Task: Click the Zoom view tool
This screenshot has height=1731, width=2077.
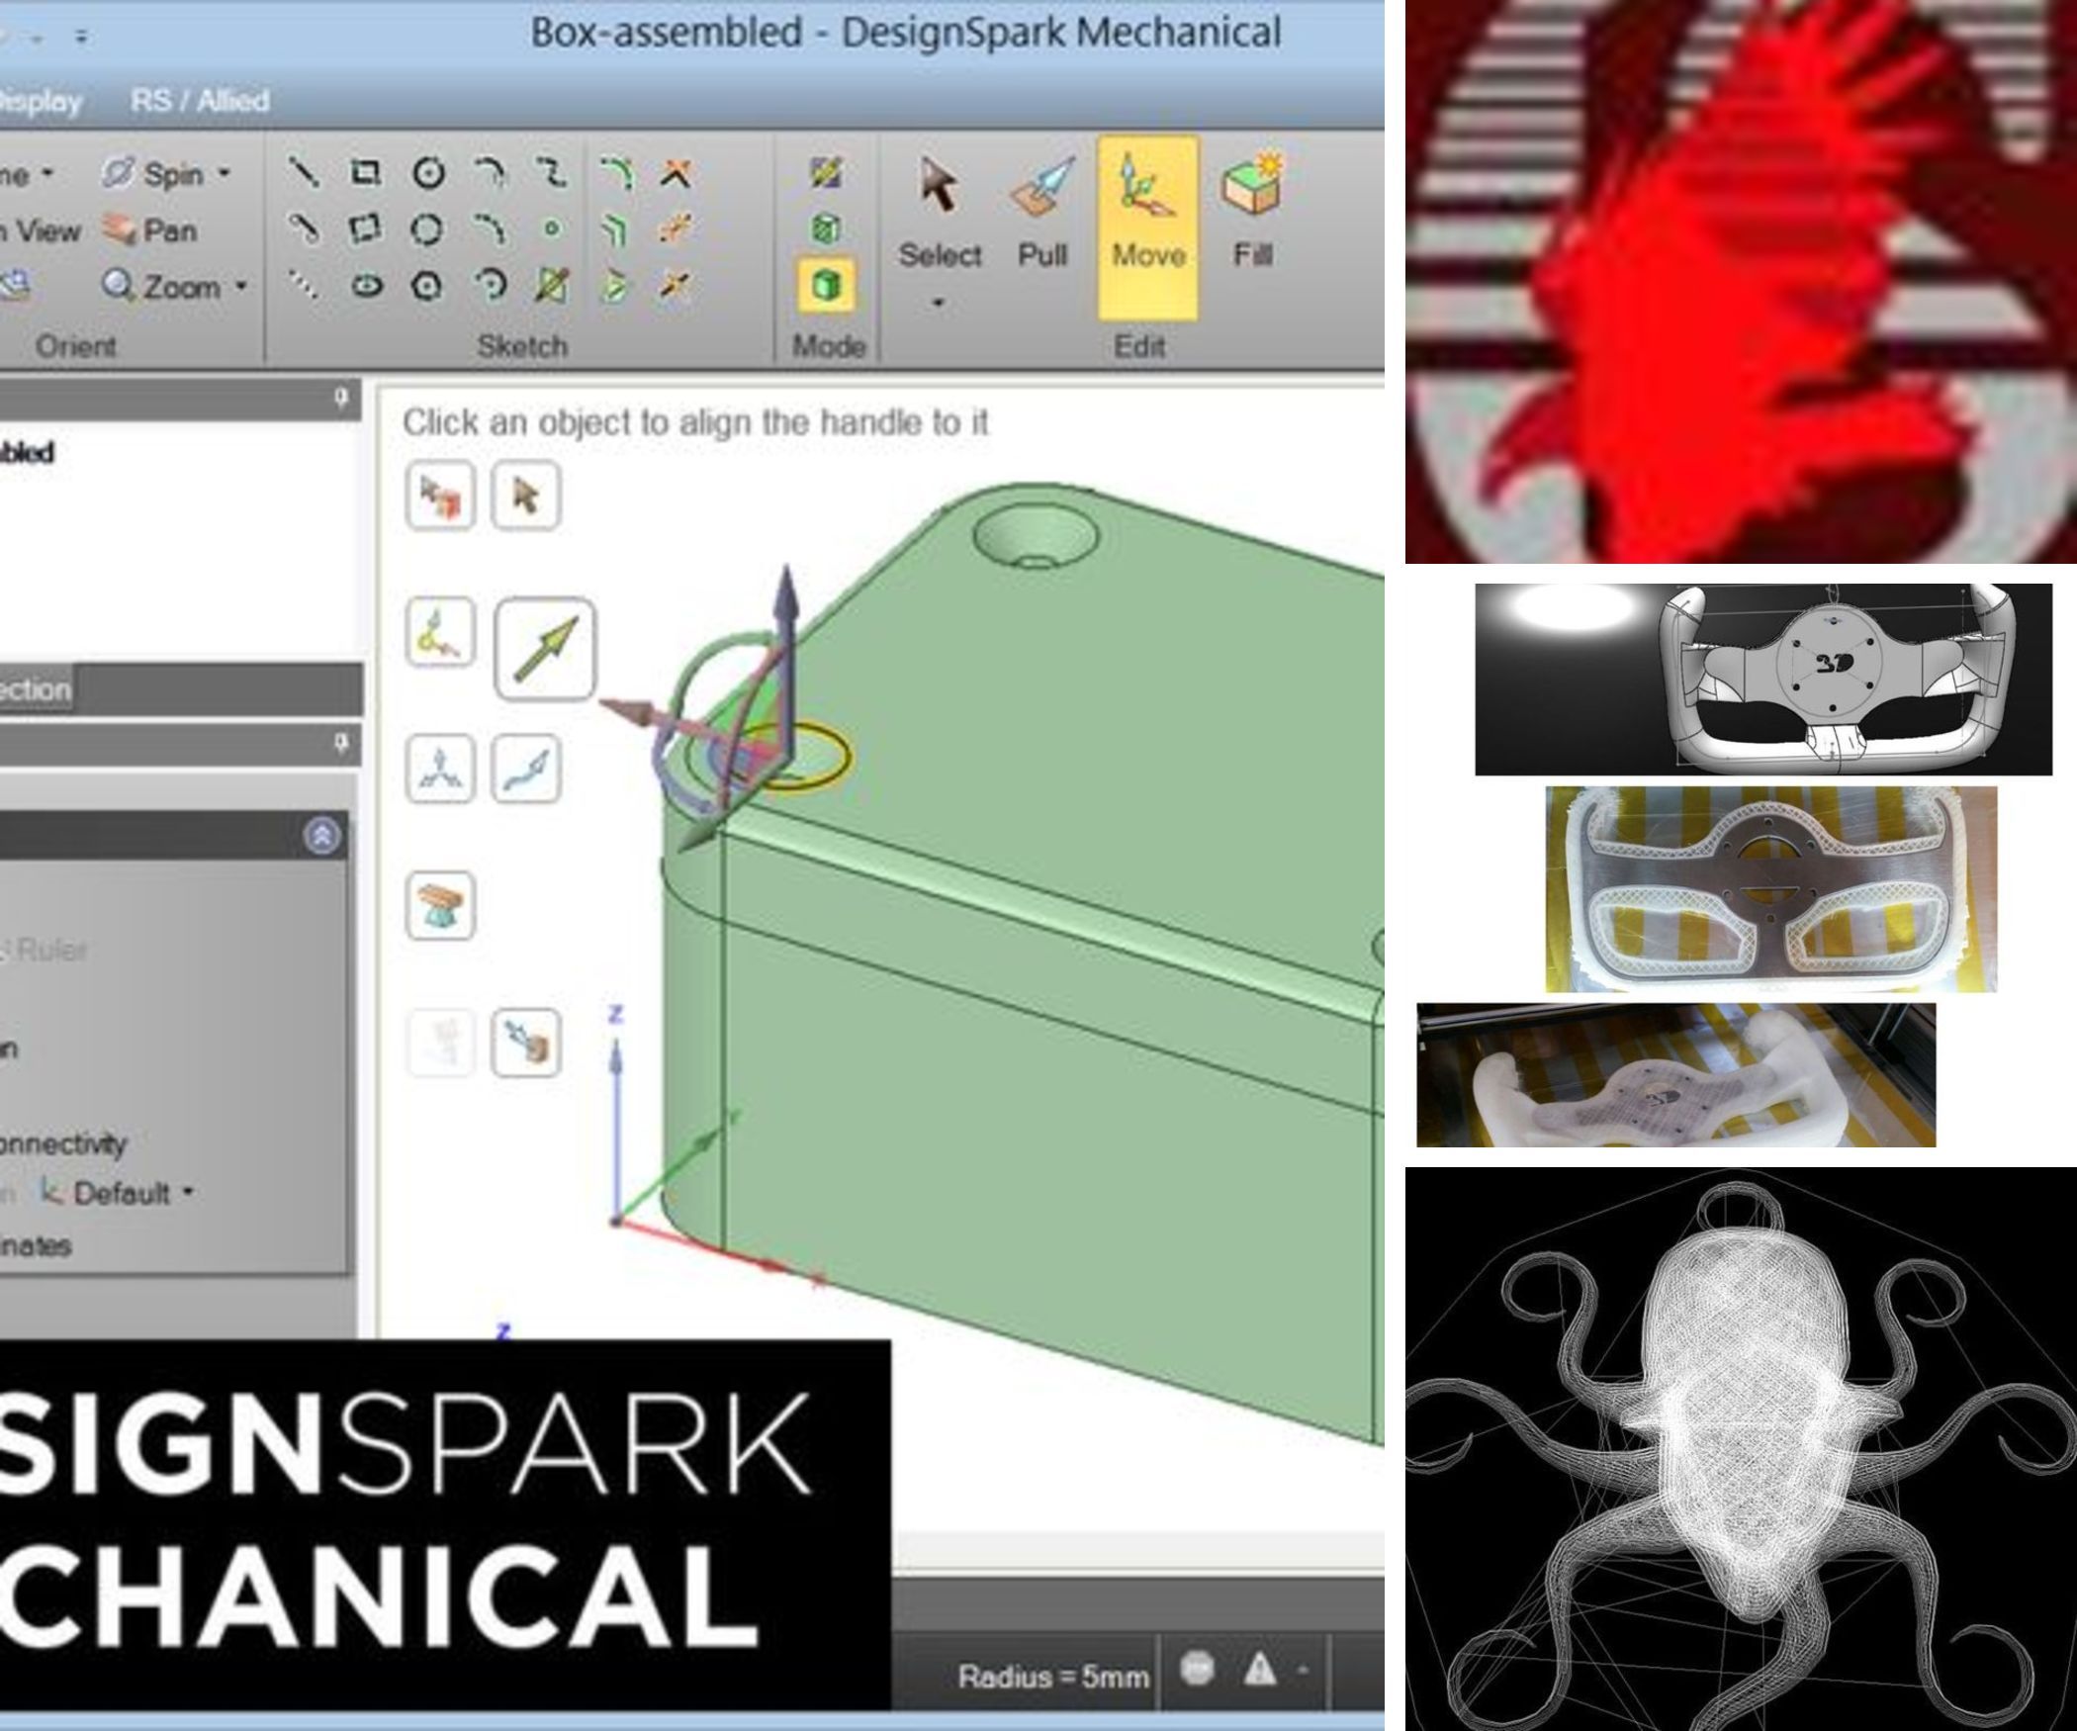Action: pos(161,287)
